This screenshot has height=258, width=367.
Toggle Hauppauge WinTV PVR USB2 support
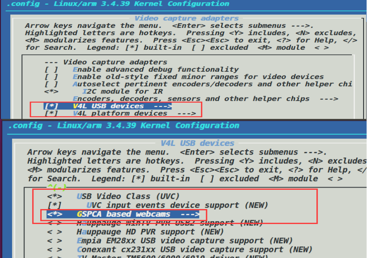155,223
